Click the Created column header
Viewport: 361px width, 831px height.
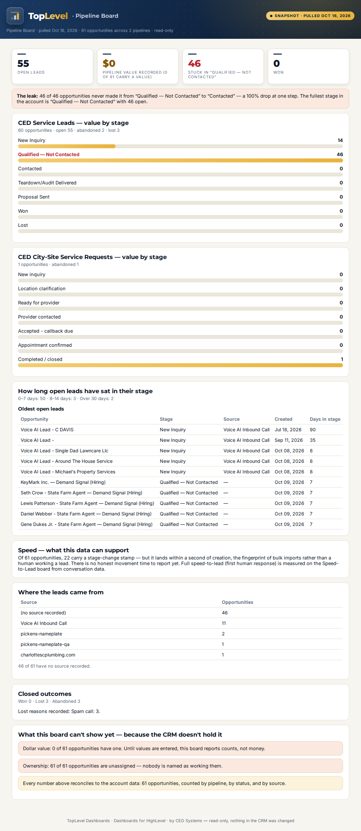pos(284,419)
